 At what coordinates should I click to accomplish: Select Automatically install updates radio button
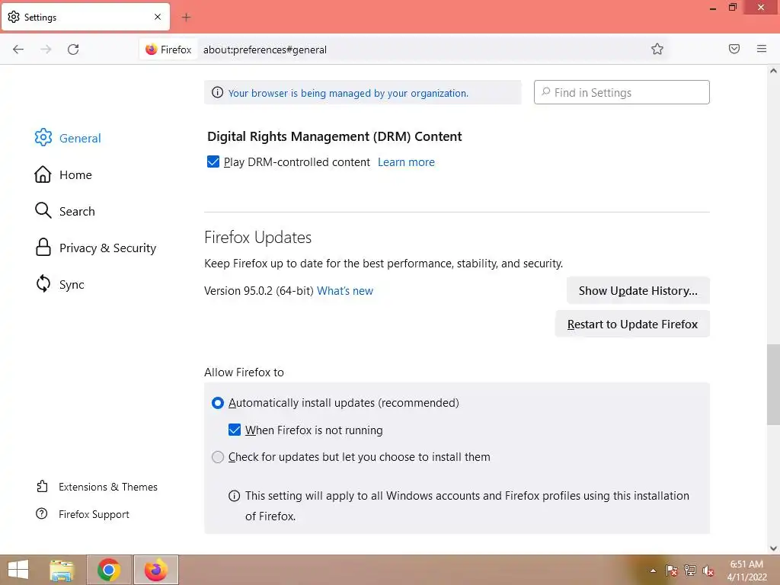[217, 402]
